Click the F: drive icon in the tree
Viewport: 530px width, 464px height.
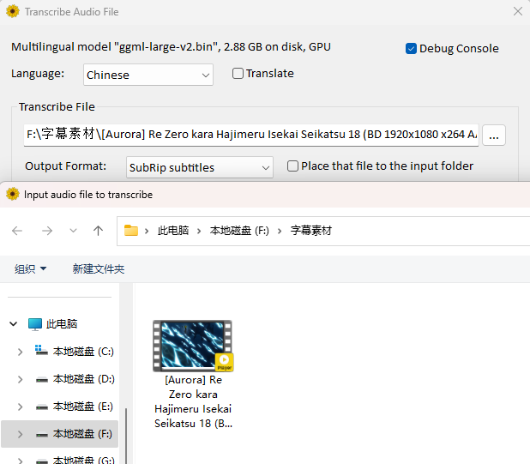pyautogui.click(x=41, y=435)
